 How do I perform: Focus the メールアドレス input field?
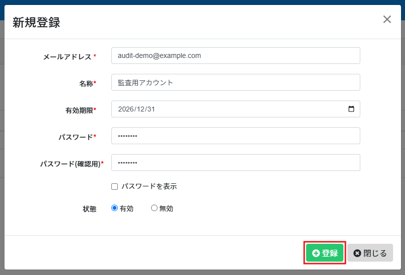(x=236, y=55)
